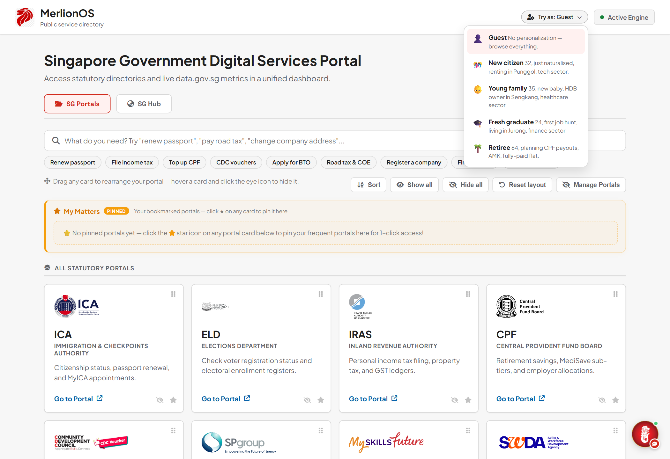Pin the ICA portal with star icon
This screenshot has height=459, width=670.
coord(173,400)
